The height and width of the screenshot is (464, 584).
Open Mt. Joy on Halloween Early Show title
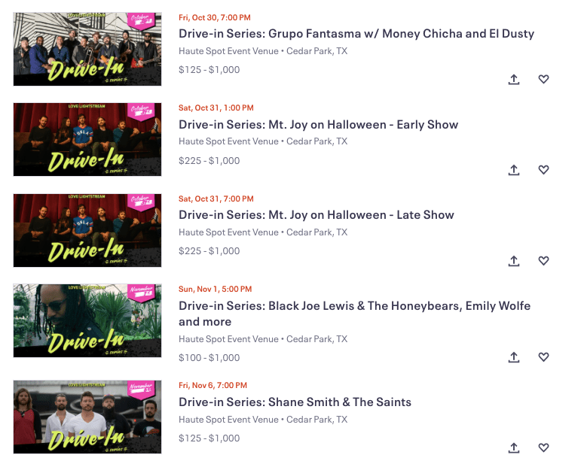[x=319, y=125]
